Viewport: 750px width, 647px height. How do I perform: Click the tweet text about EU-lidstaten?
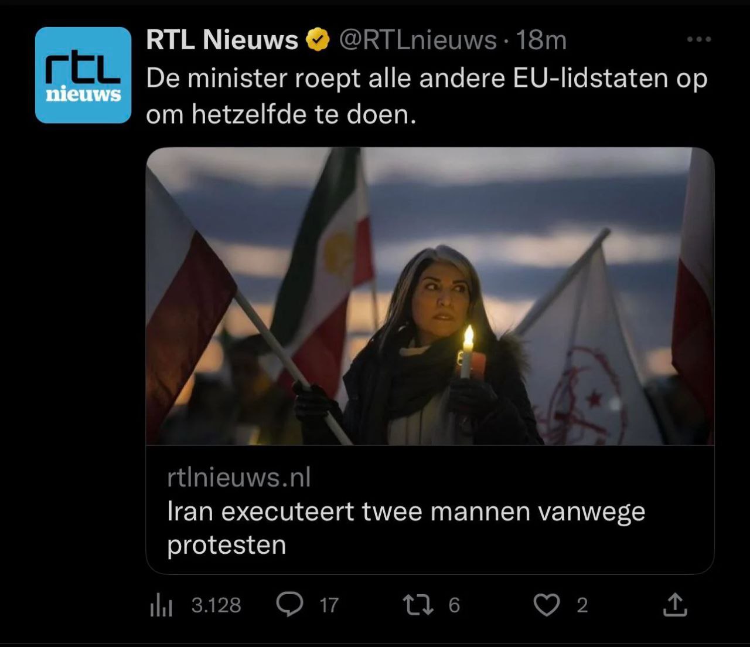(x=427, y=96)
